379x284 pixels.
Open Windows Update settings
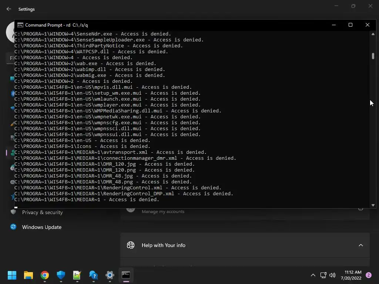(x=41, y=227)
